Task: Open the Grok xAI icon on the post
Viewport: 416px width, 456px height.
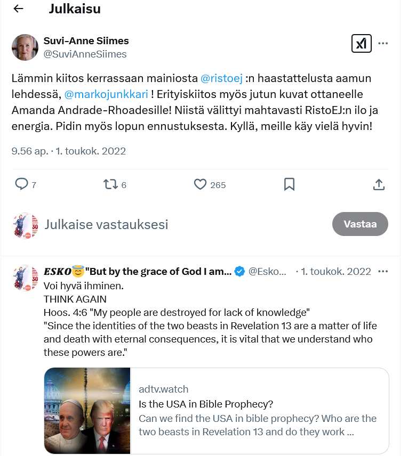Action: 362,44
